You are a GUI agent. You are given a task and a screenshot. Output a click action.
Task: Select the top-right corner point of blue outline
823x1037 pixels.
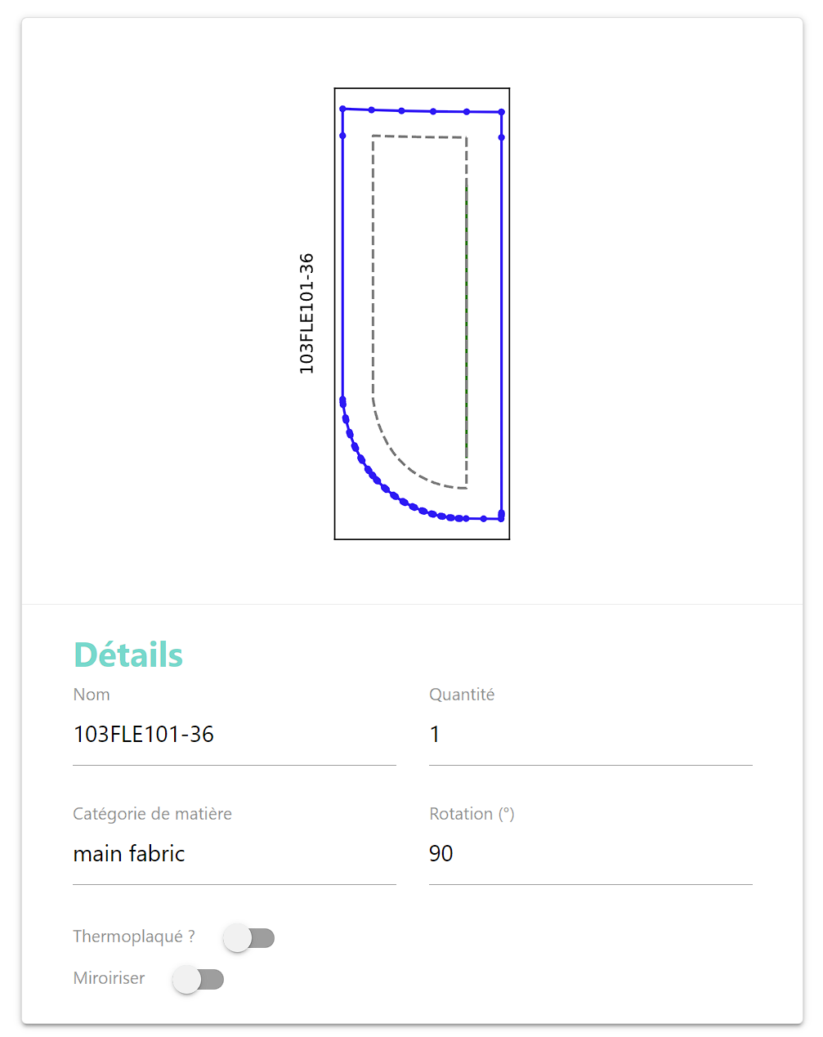(501, 112)
